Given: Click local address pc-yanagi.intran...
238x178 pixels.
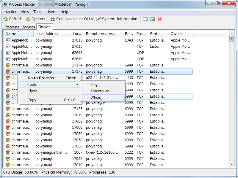Looking at the screenshot, I should (x=51, y=152).
